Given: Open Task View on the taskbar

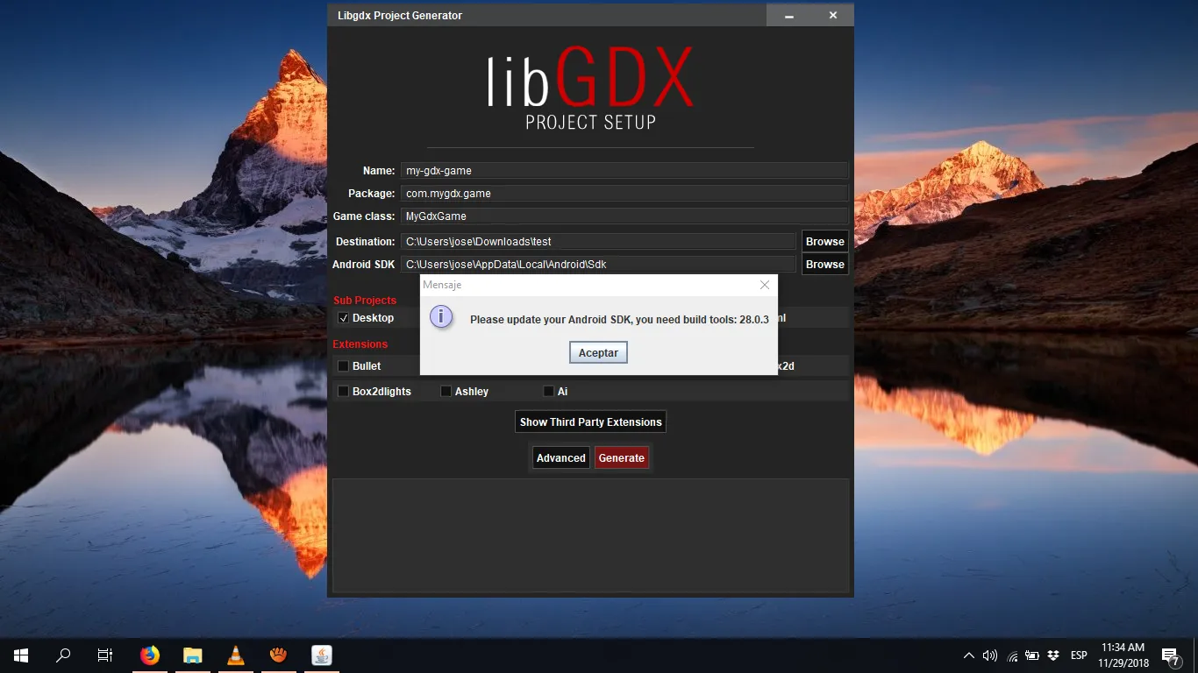Looking at the screenshot, I should (105, 655).
